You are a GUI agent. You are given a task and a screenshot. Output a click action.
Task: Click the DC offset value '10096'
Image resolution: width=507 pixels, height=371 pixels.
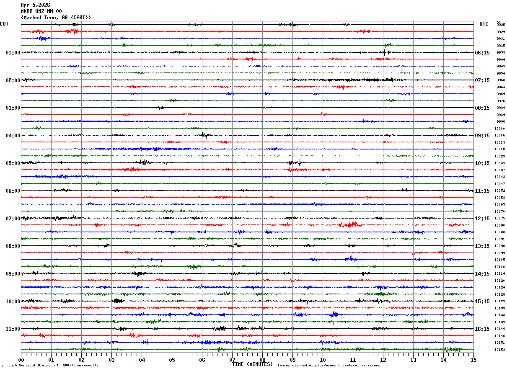[500, 246]
